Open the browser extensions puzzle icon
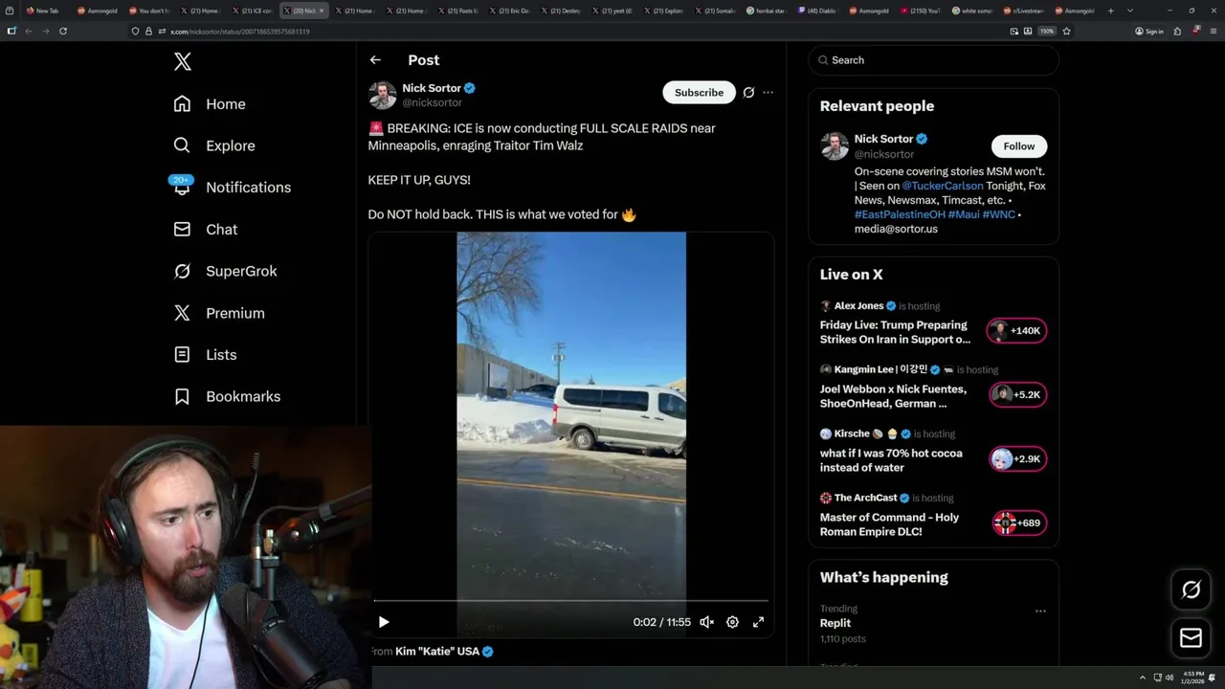The image size is (1225, 689). pyautogui.click(x=1177, y=31)
